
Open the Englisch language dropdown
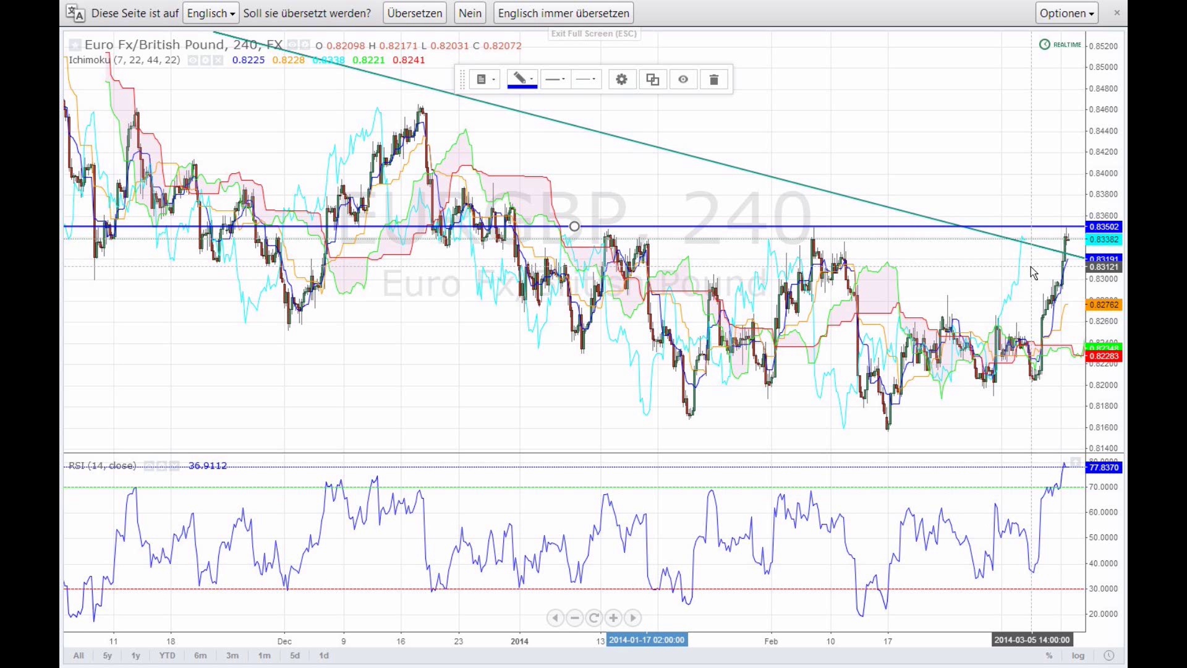[211, 13]
